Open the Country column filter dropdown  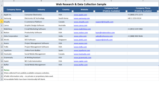pos(73,11)
